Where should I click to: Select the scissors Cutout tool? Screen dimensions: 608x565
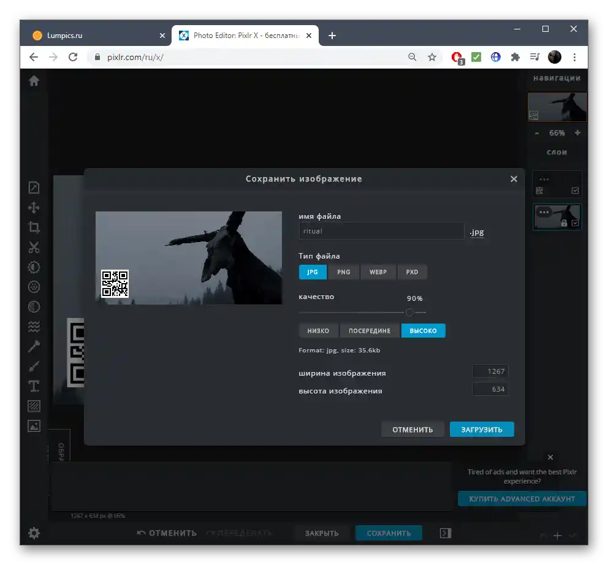click(x=34, y=248)
